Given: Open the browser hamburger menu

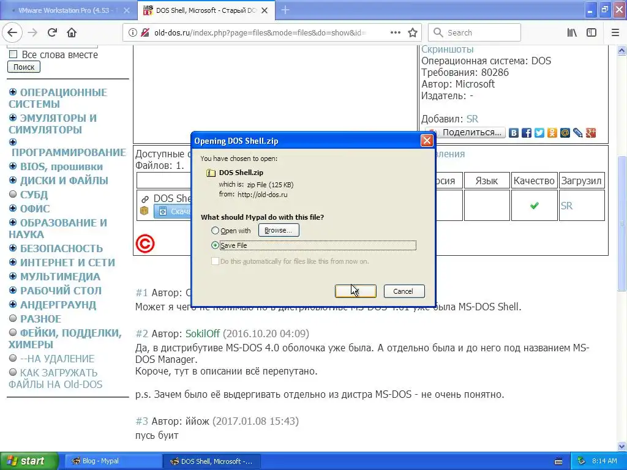Looking at the screenshot, I should click(x=615, y=33).
